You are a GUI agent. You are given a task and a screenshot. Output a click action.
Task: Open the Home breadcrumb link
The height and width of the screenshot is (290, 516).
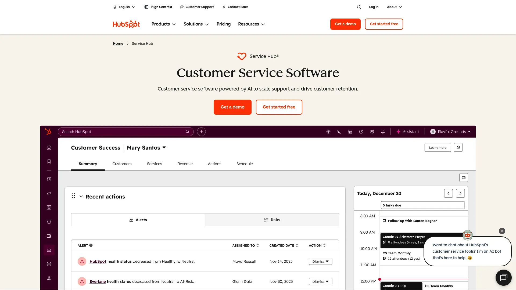[118, 43]
